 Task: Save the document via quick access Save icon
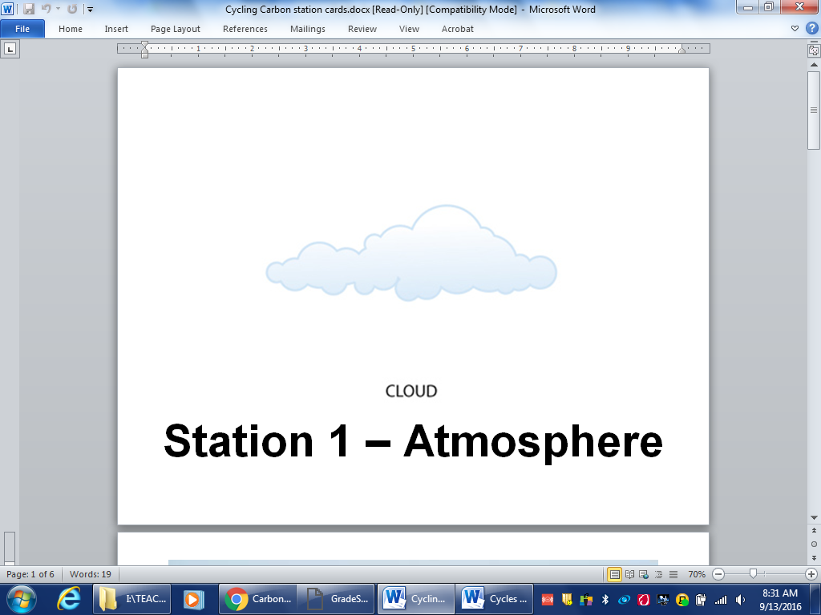28,9
